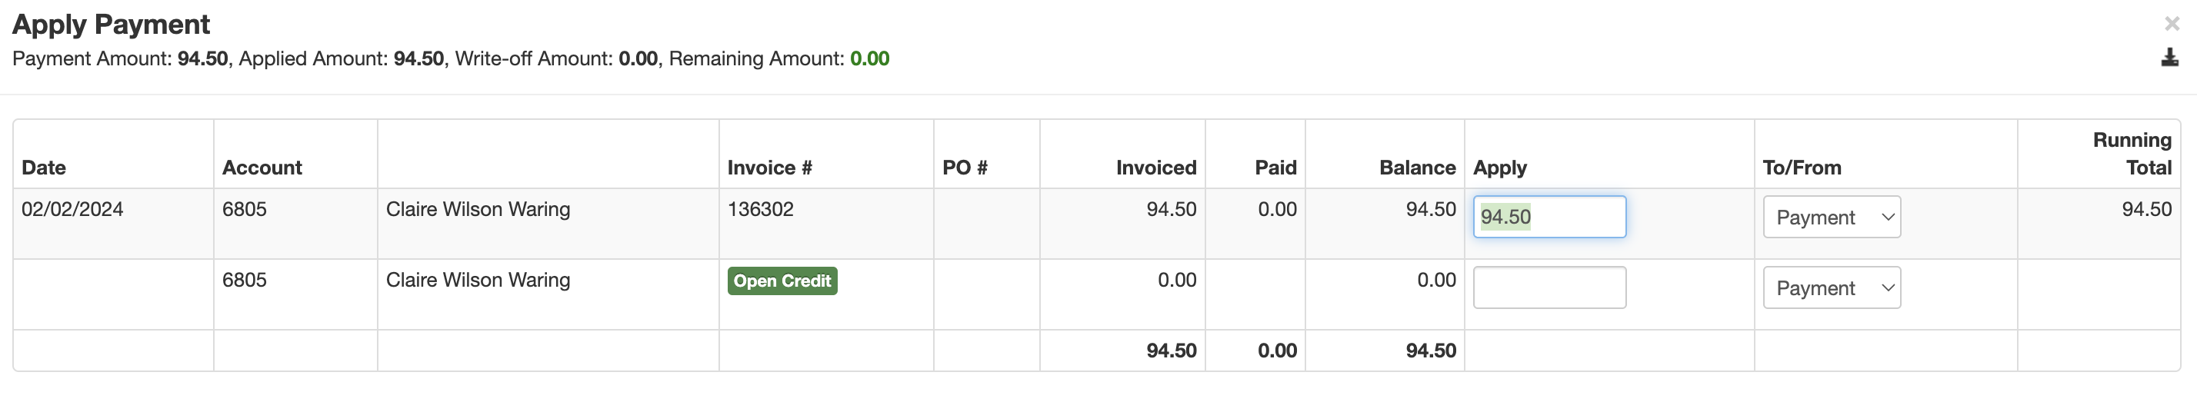Click the date 02/02/2024 cell

point(72,210)
